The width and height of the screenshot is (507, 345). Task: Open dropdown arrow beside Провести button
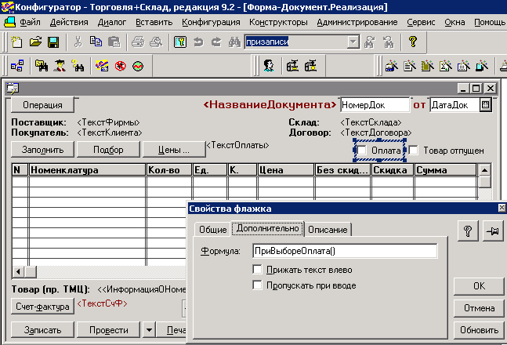pos(150,329)
